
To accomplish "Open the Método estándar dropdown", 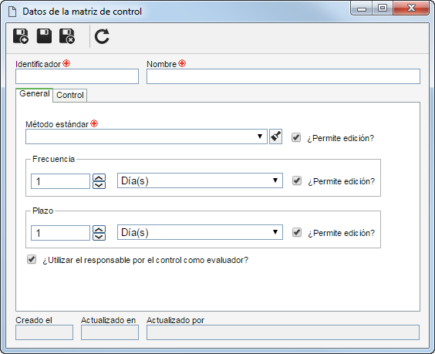I will click(x=147, y=137).
